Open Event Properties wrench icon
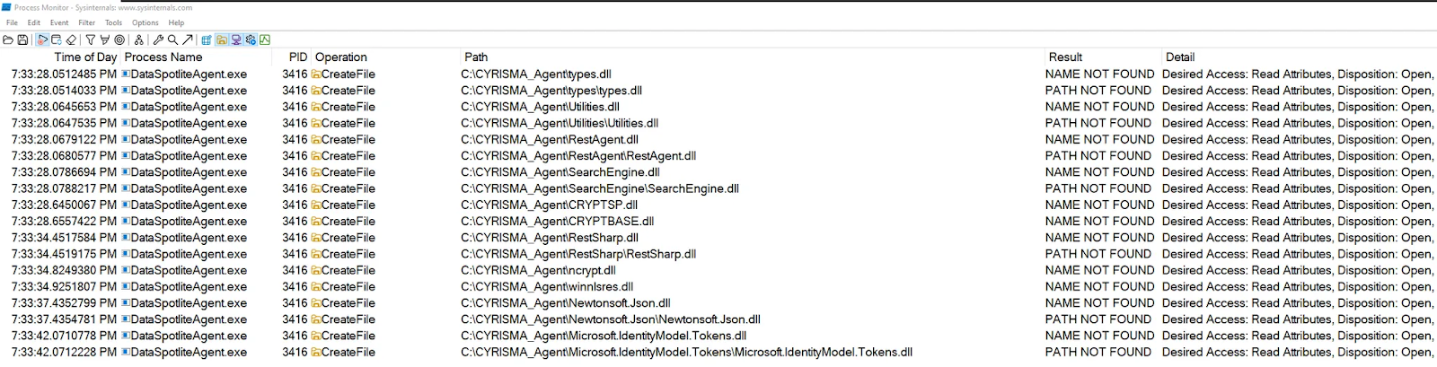This screenshot has width=1437, height=367. pyautogui.click(x=158, y=39)
